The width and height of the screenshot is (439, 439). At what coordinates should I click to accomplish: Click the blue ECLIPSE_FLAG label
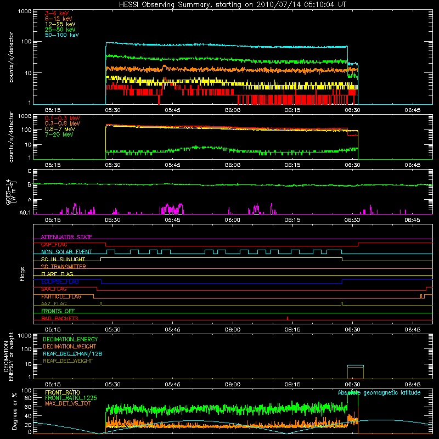(x=60, y=282)
